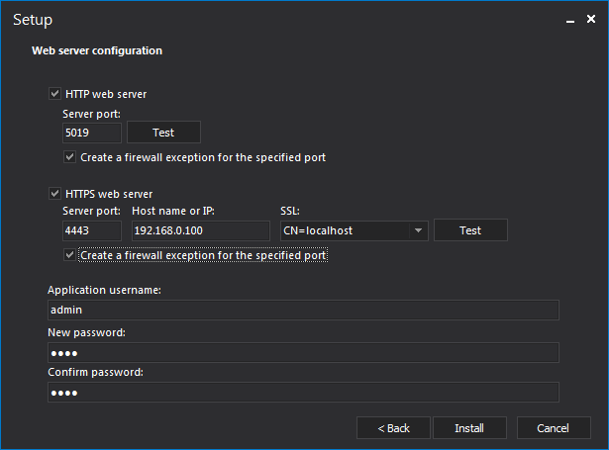Viewport: 609px width, 450px height.
Task: Click the New password field
Action: click(x=303, y=353)
